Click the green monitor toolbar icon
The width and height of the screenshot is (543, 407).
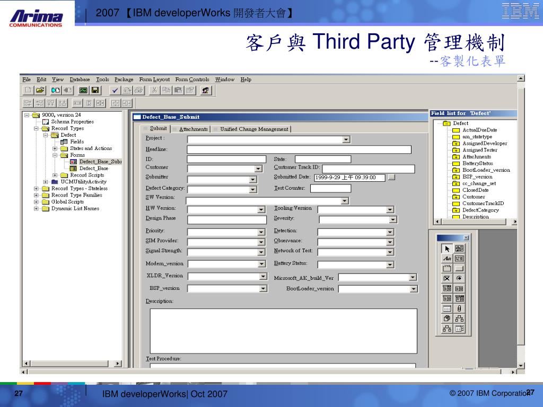(83, 91)
